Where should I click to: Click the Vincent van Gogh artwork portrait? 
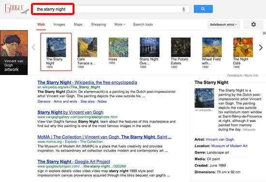click(14, 52)
